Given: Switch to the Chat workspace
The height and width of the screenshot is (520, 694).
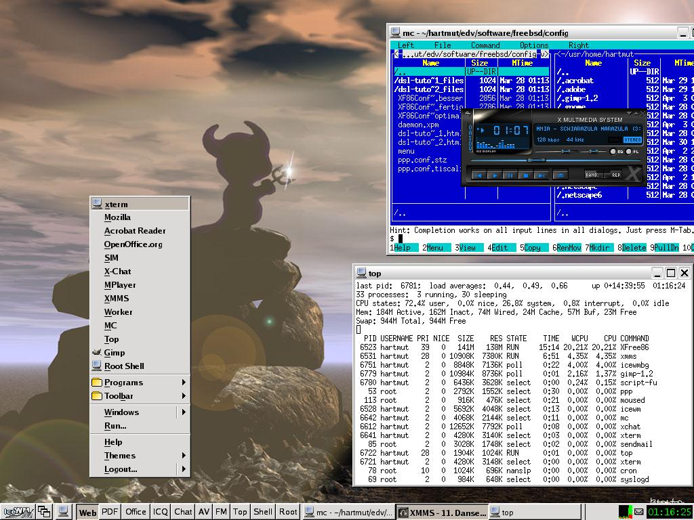Looking at the screenshot, I should click(183, 512).
